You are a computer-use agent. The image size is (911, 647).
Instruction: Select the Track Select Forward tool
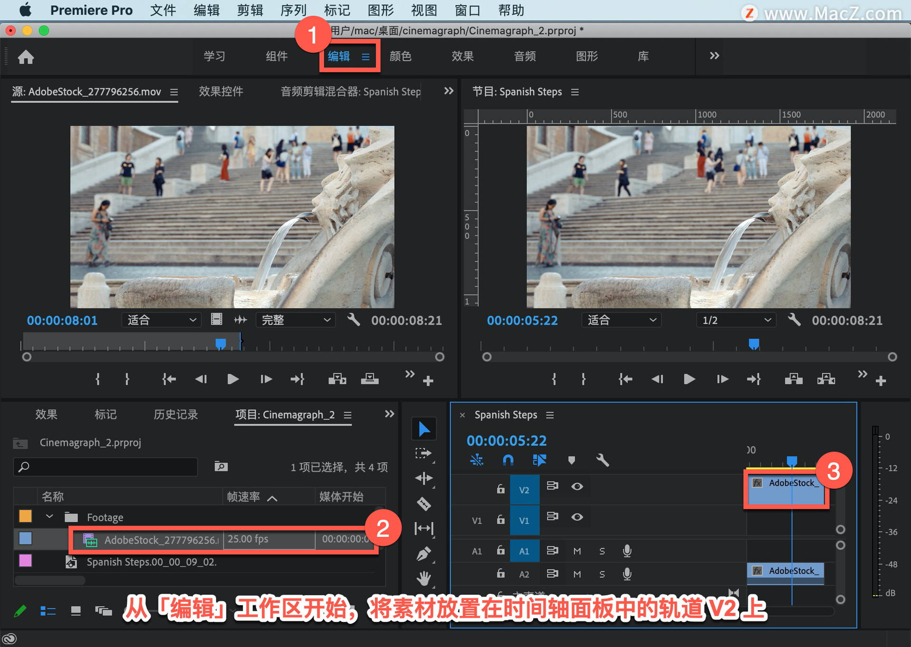pyautogui.click(x=424, y=453)
